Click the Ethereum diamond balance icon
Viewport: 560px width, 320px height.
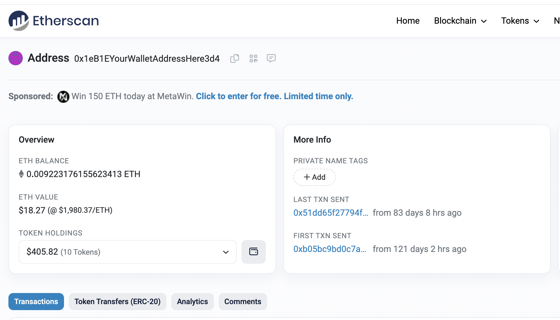pyautogui.click(x=21, y=174)
